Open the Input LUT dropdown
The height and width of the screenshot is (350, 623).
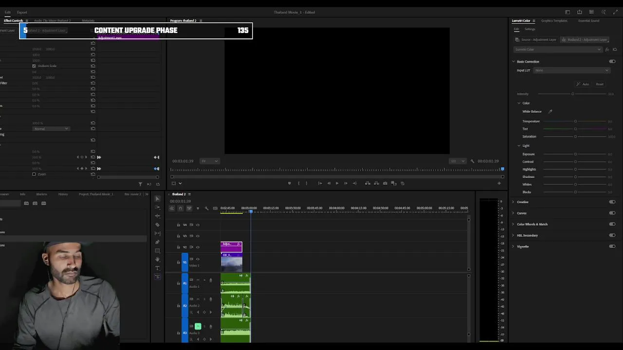(x=572, y=70)
